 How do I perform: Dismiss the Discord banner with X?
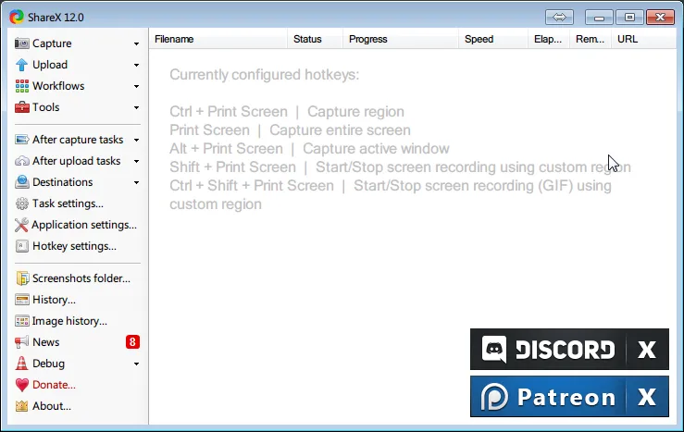(x=646, y=349)
